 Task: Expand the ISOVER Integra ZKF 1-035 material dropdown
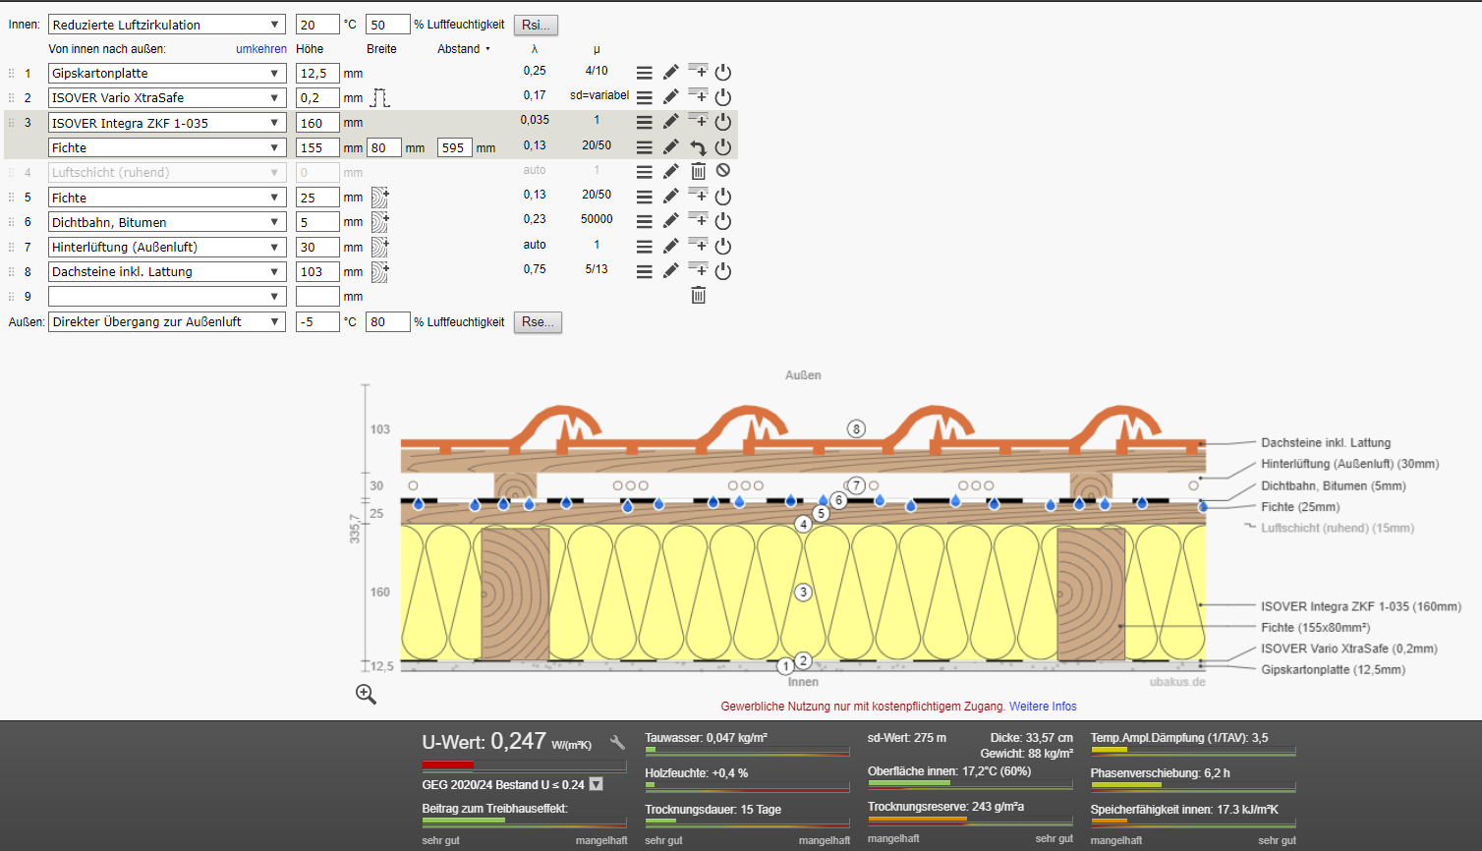click(166, 123)
